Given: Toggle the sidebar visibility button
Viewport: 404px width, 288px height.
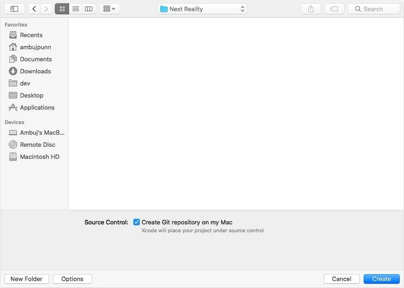Looking at the screenshot, I should pyautogui.click(x=14, y=9).
